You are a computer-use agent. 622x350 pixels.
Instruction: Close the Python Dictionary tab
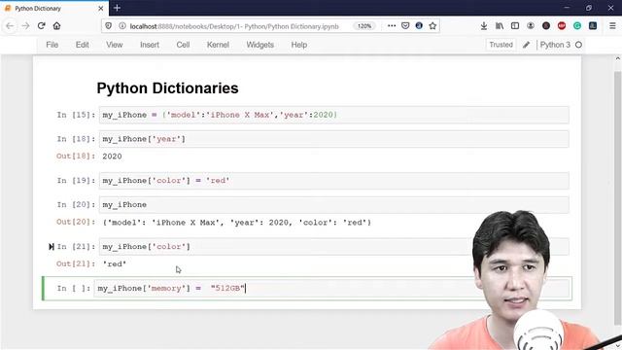coord(101,9)
